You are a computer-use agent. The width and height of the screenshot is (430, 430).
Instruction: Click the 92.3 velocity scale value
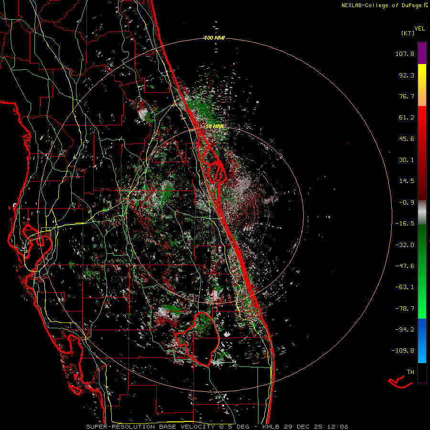(407, 75)
